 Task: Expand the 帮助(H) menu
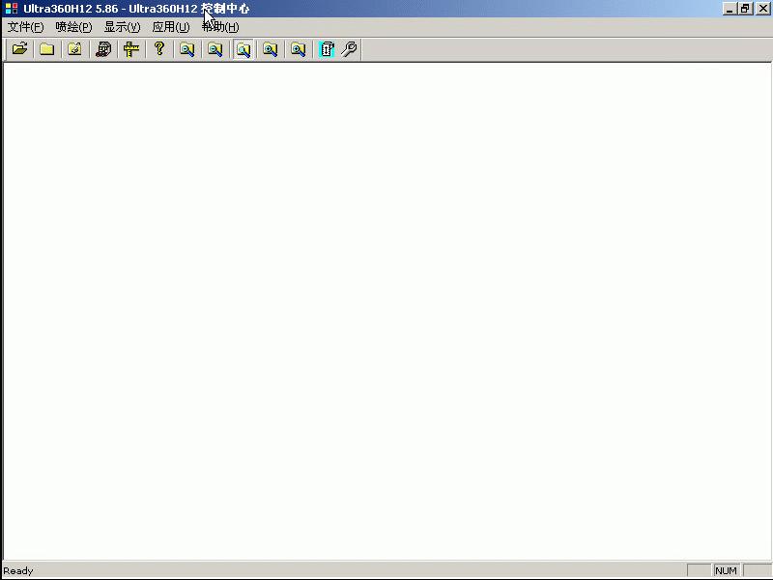pyautogui.click(x=220, y=27)
